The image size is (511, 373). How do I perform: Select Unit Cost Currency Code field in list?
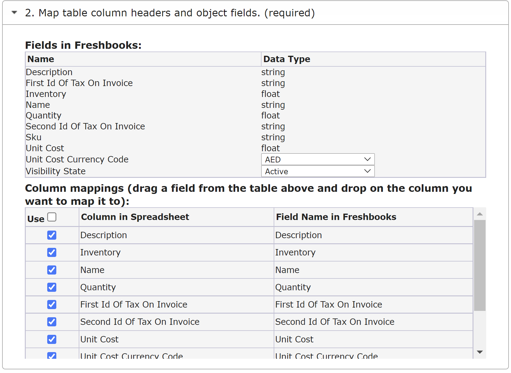click(77, 159)
